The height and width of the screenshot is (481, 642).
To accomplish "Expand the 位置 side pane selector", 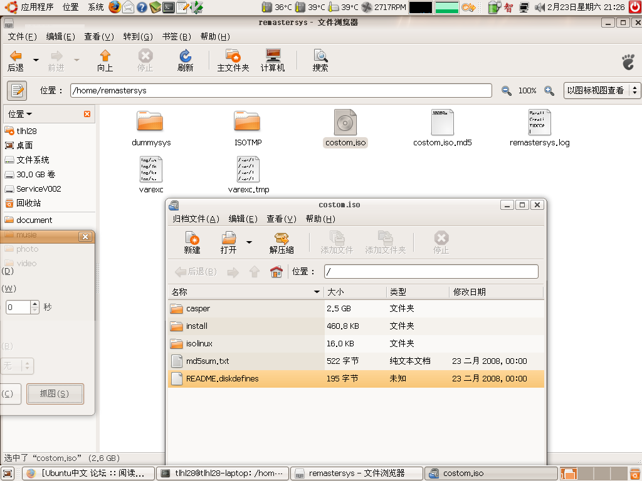I will pyautogui.click(x=20, y=114).
